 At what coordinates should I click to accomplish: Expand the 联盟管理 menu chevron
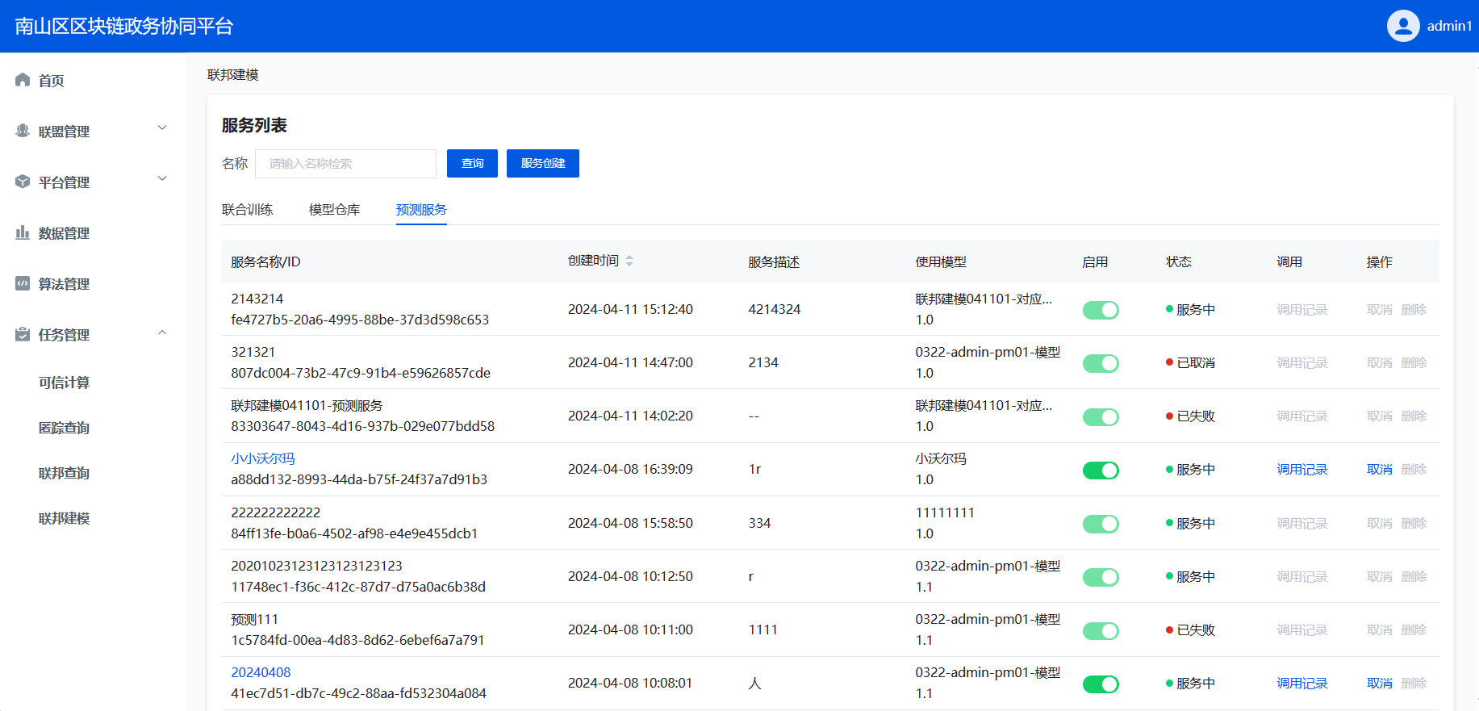point(162,128)
